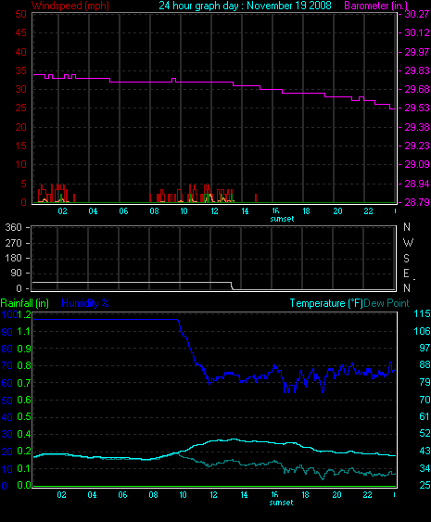The image size is (431, 522).
Task: Click the 12 hour label on the top graph
Action: coord(214,211)
